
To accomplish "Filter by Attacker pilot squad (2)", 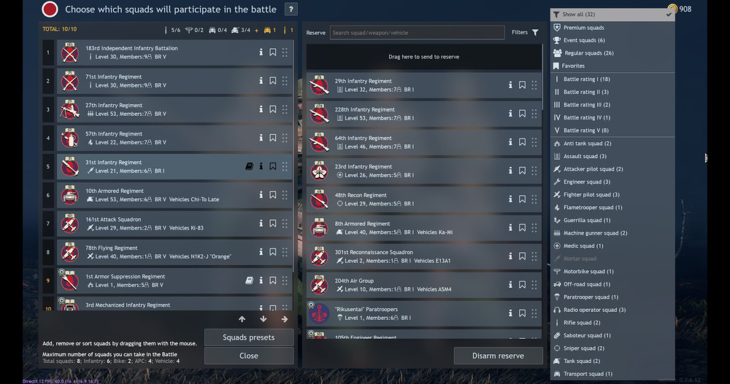I will [x=612, y=169].
